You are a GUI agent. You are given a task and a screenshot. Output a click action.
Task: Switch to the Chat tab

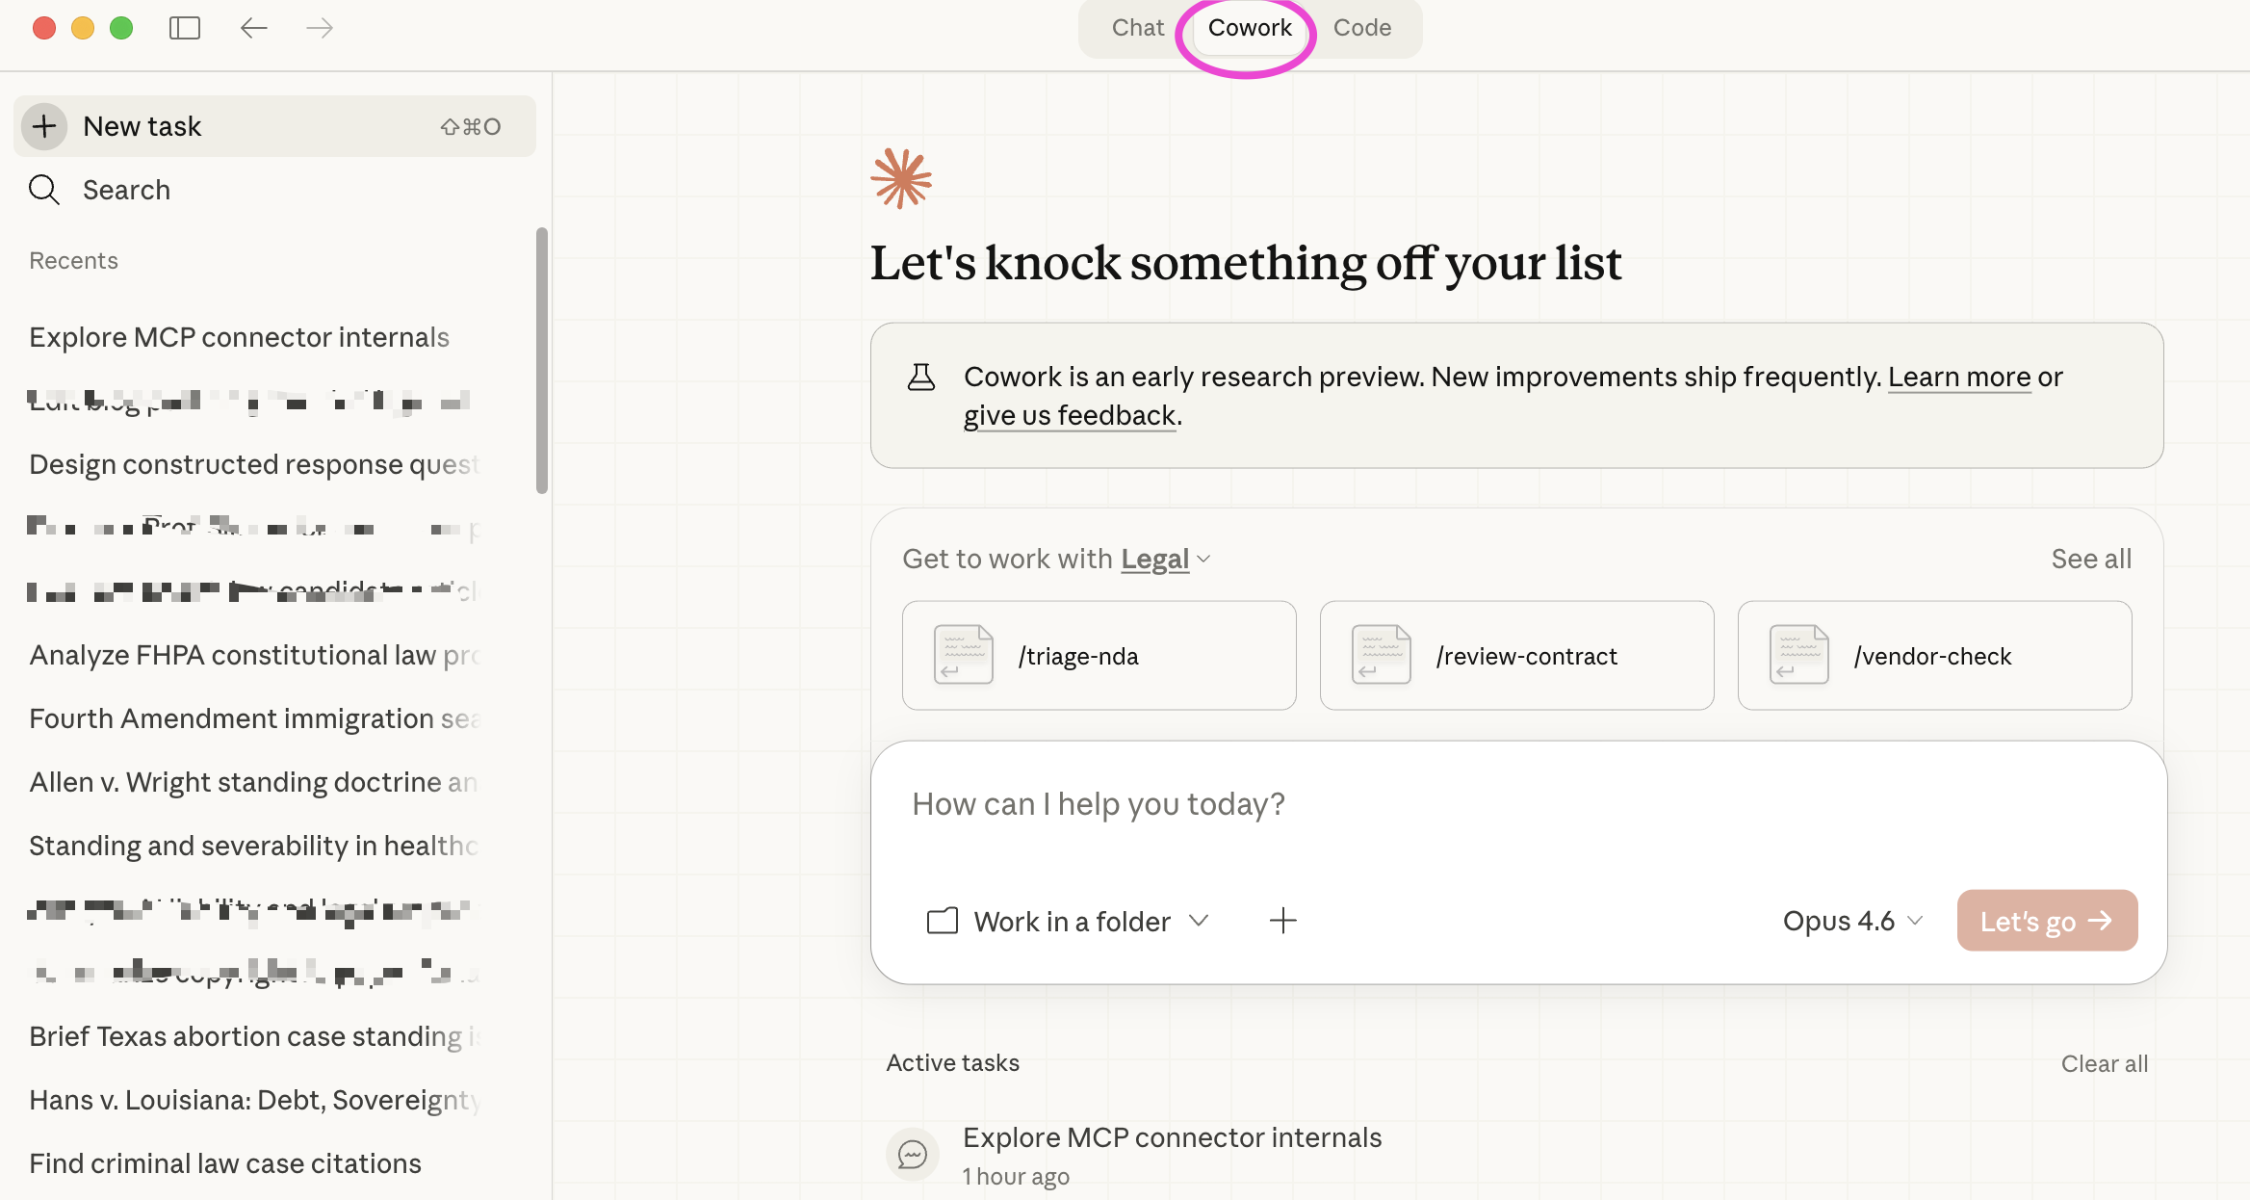pyautogui.click(x=1137, y=28)
